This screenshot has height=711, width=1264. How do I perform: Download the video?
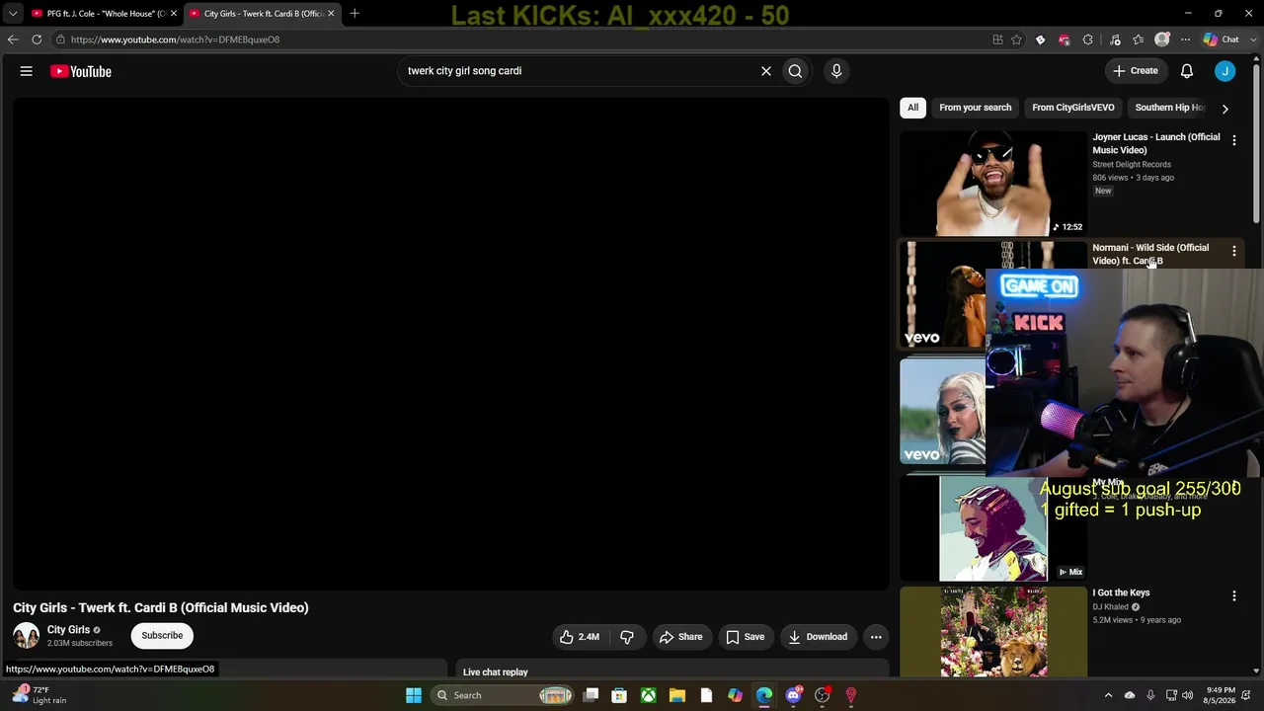pyautogui.click(x=818, y=637)
